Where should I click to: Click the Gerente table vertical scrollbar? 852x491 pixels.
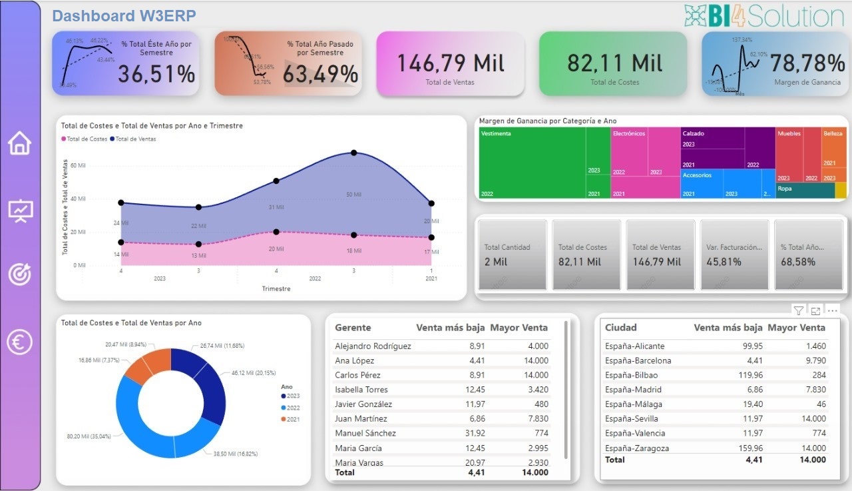pyautogui.click(x=566, y=390)
